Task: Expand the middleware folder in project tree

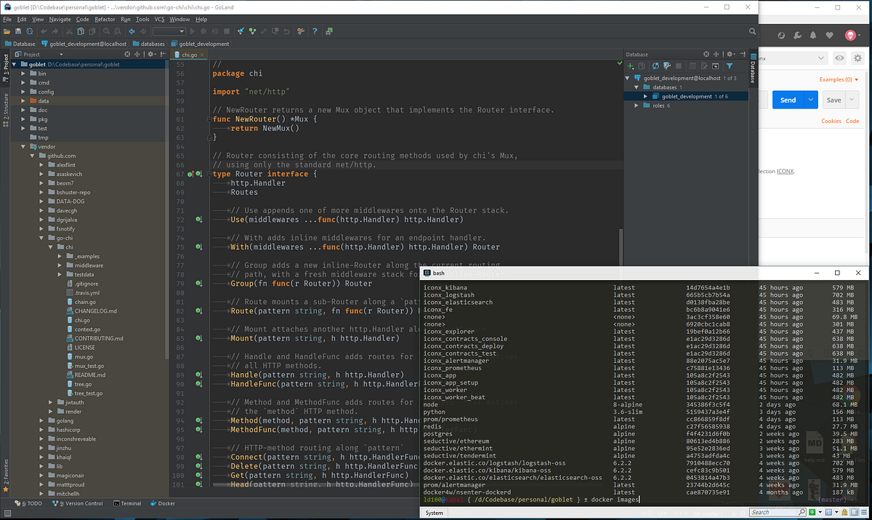Action: tap(60, 265)
